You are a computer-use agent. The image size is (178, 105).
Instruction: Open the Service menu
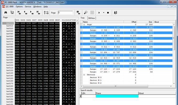pos(28,6)
